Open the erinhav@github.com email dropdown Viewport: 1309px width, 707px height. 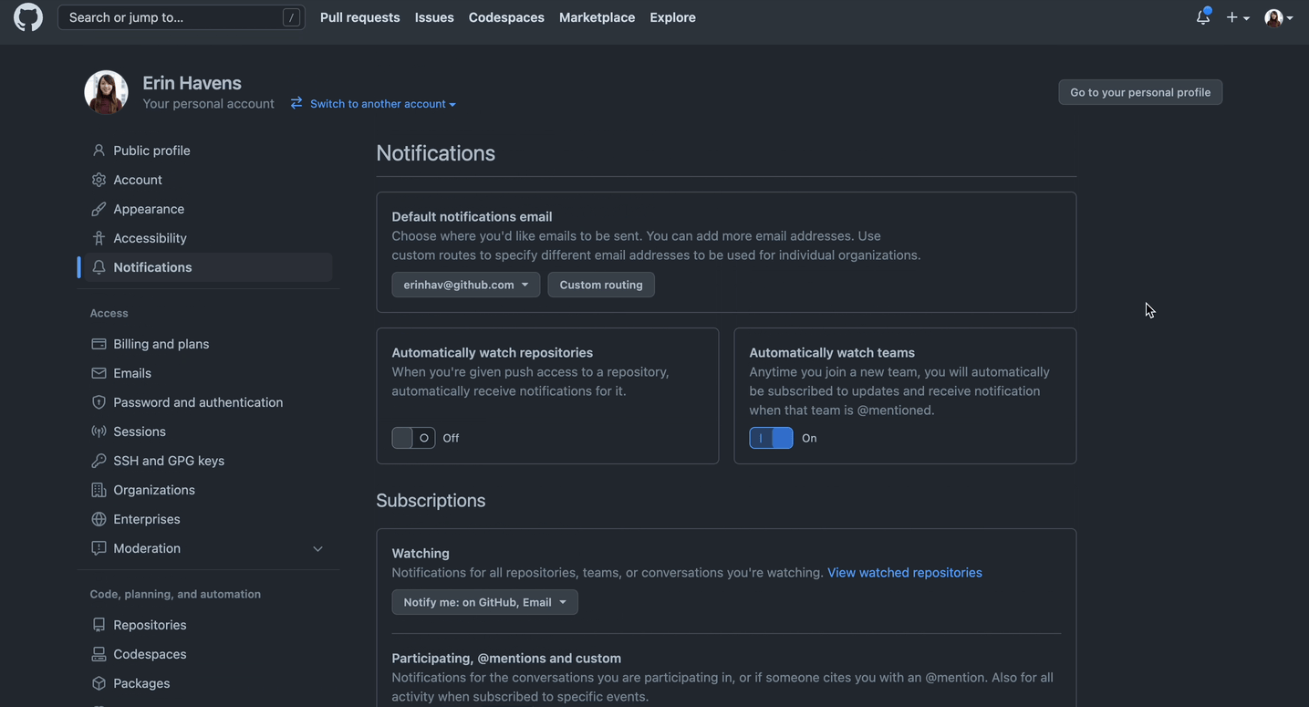point(465,285)
